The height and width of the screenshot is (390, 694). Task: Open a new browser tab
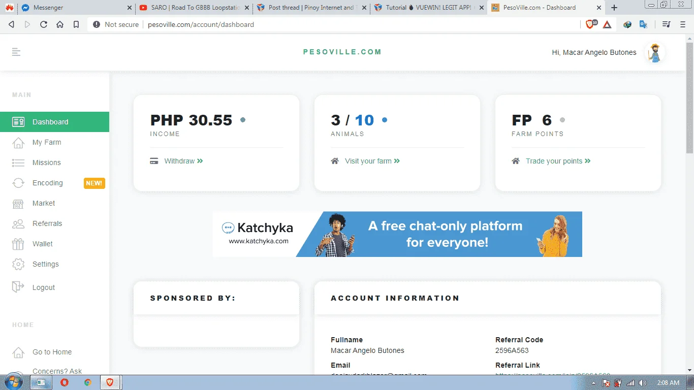click(x=614, y=8)
